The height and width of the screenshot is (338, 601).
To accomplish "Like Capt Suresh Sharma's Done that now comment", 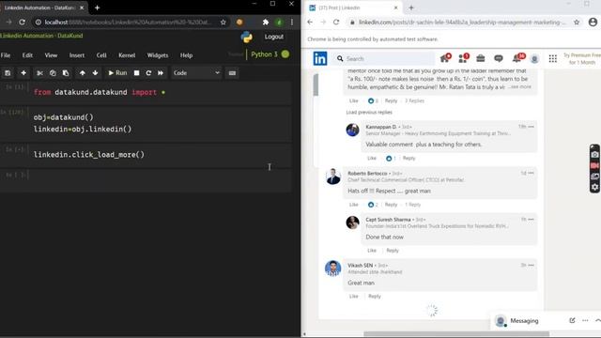I will pos(372,251).
